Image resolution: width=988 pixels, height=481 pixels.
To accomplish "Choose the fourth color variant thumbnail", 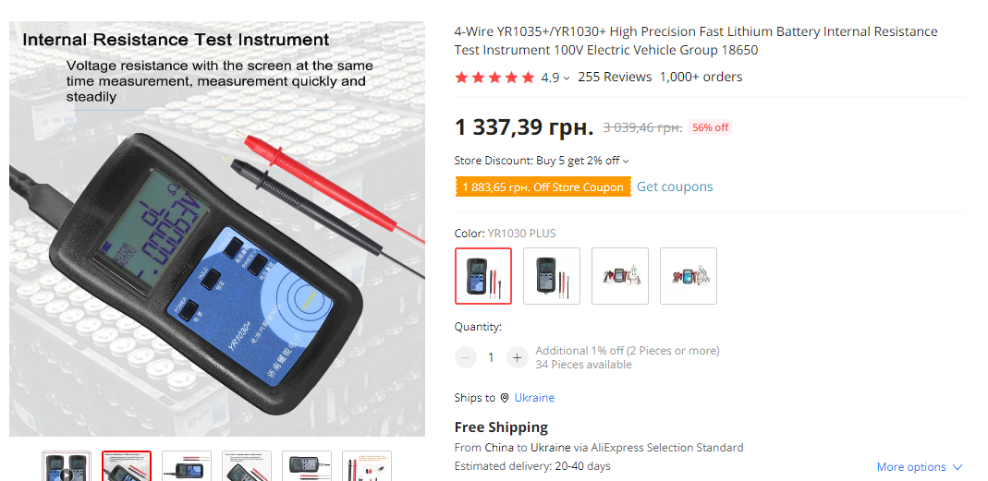I will 689,275.
